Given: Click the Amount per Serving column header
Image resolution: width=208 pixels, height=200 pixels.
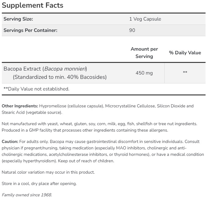Looking at the screenshot, I should 144,52.
